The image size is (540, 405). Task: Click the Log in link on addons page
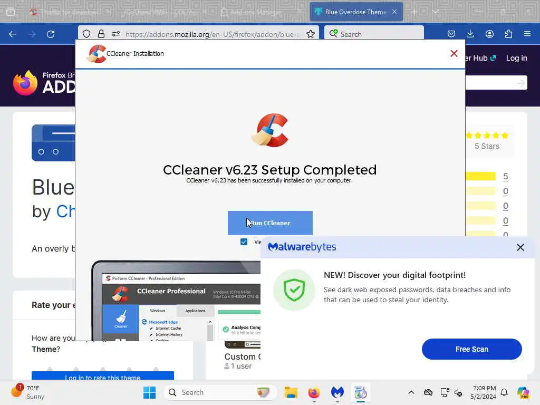click(x=516, y=58)
